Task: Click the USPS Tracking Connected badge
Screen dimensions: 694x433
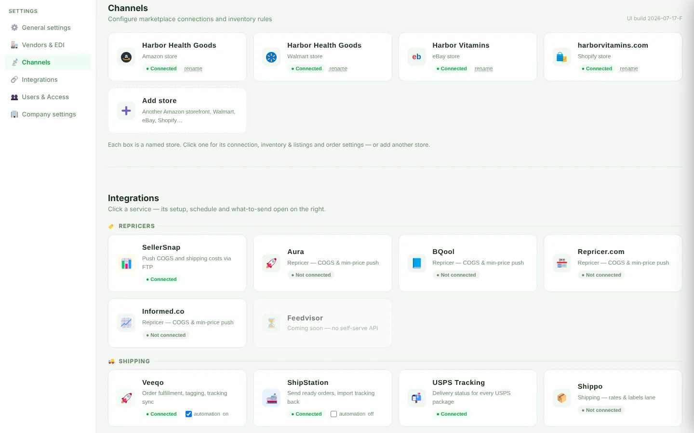Action: coord(452,414)
